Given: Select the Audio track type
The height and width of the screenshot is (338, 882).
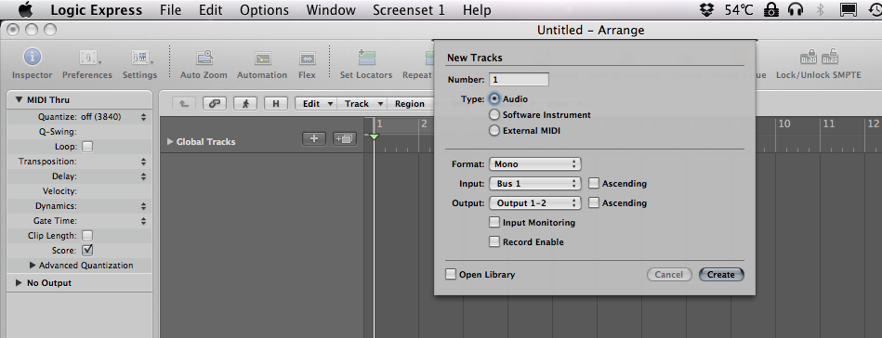Looking at the screenshot, I should pyautogui.click(x=494, y=98).
